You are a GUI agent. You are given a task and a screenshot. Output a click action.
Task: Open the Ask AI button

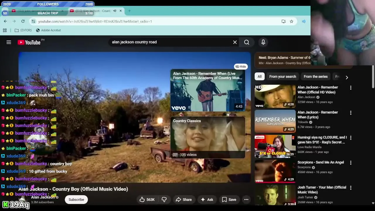coord(207,200)
